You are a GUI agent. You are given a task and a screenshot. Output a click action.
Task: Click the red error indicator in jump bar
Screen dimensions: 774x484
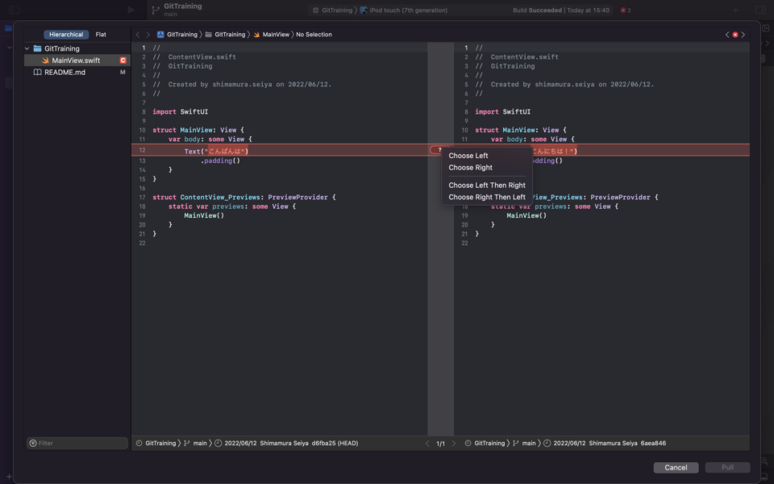[x=735, y=35]
